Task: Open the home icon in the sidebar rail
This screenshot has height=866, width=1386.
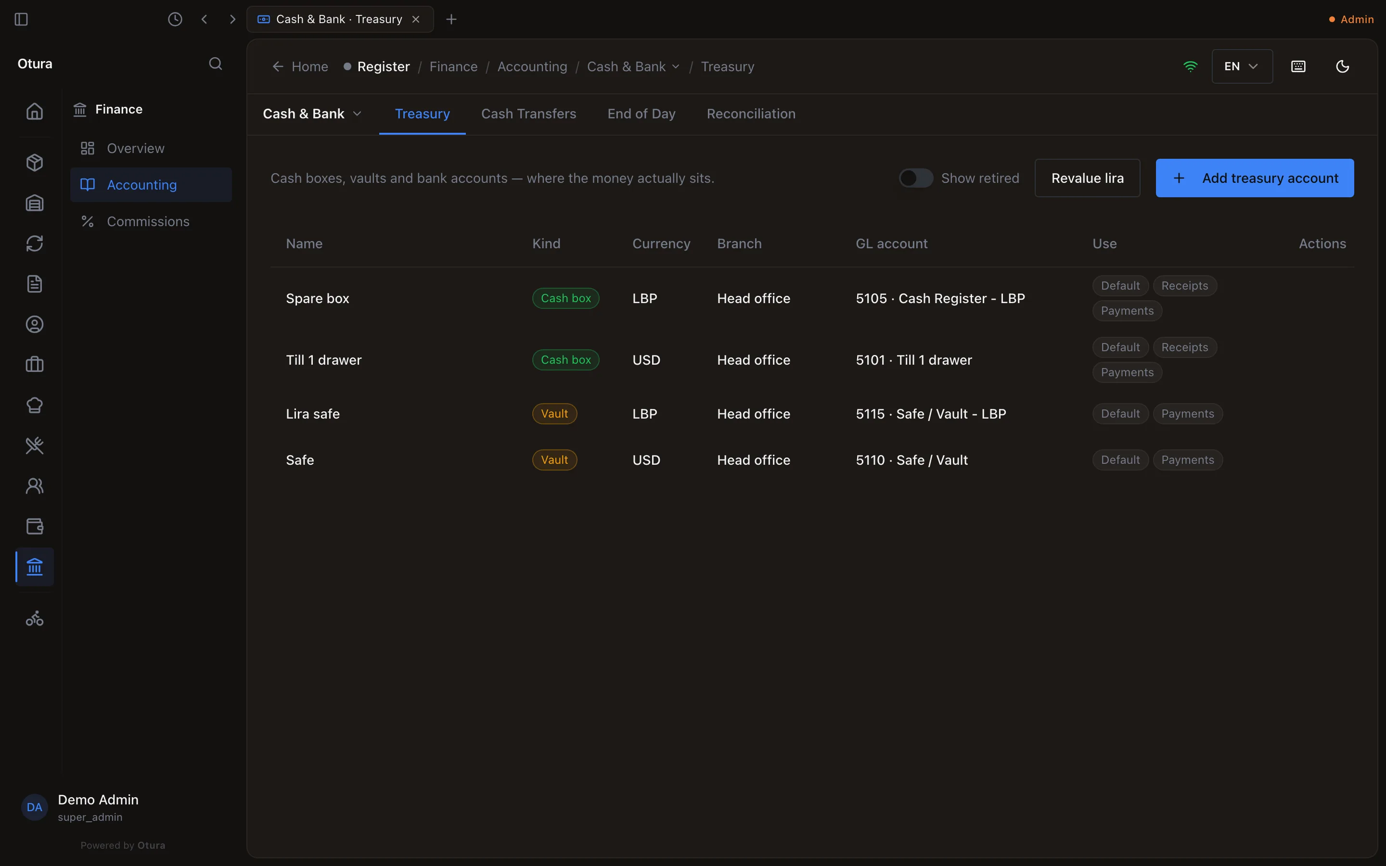Action: 34,111
